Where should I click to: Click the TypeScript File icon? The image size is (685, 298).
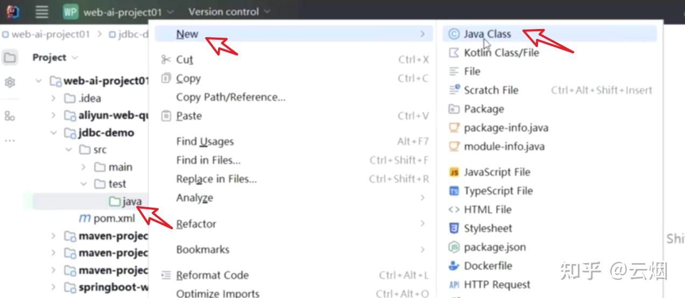pos(454,191)
